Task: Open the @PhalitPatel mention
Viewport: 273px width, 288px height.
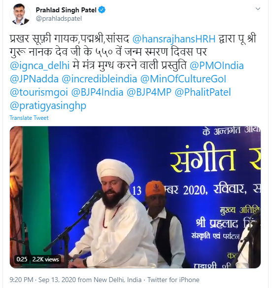Action: pyautogui.click(x=203, y=92)
